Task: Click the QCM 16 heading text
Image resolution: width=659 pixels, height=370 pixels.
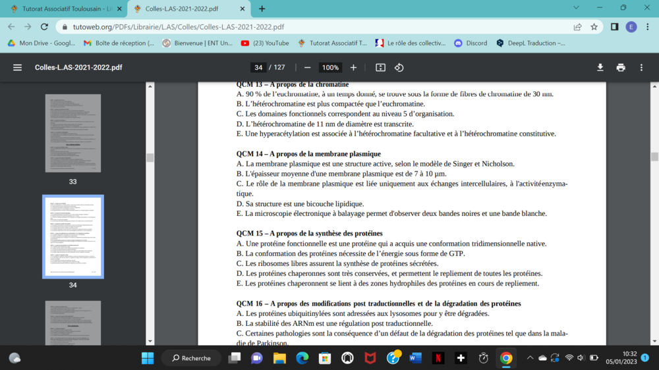Action: 378,304
